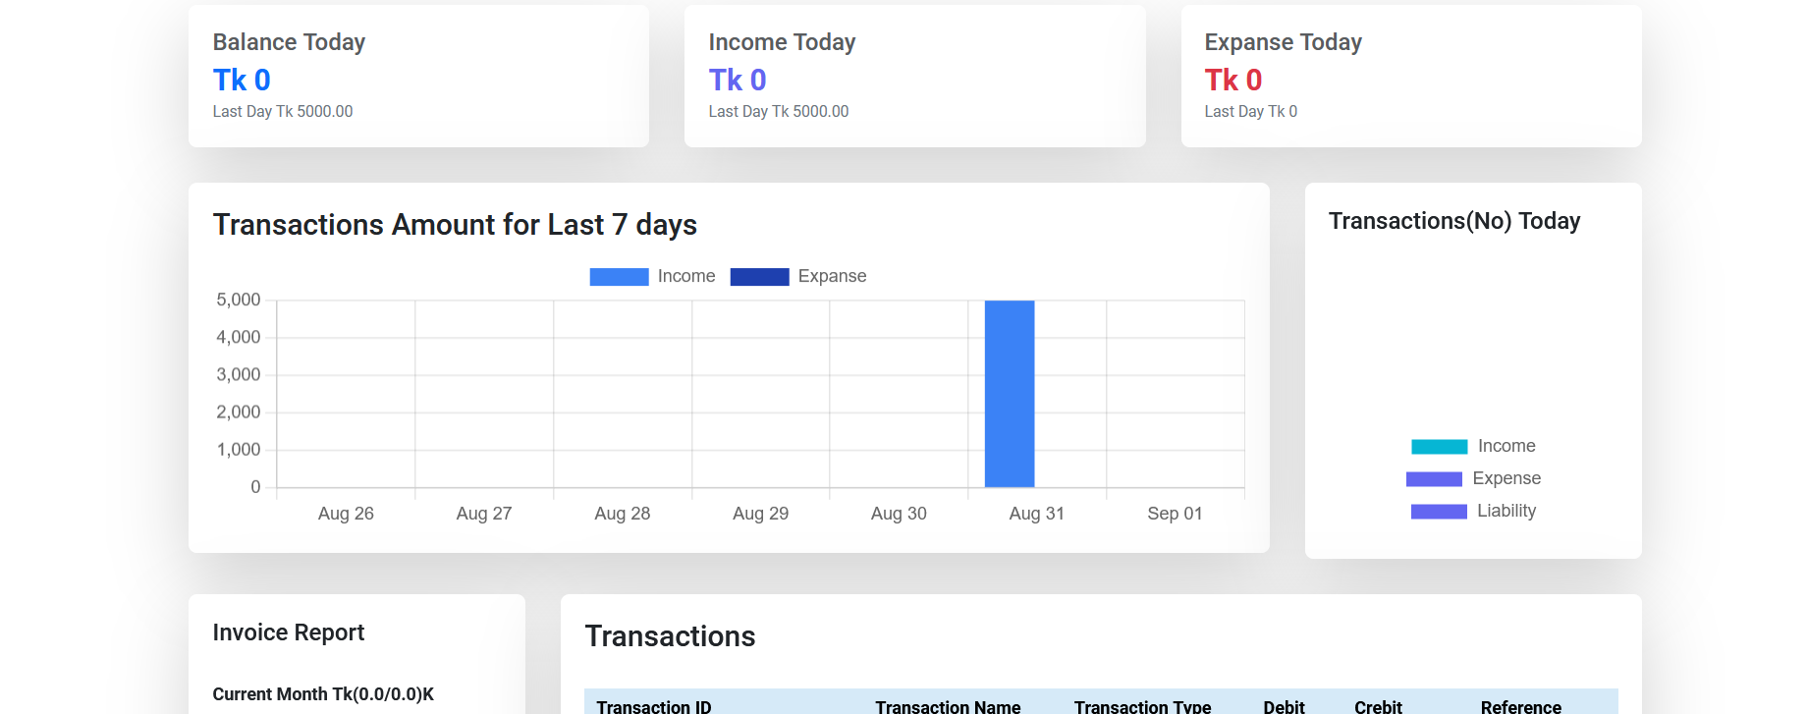Click the Sep 01 x-axis label

click(1175, 514)
